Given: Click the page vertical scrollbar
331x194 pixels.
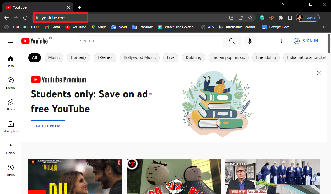Looking at the screenshot, I should [329, 44].
